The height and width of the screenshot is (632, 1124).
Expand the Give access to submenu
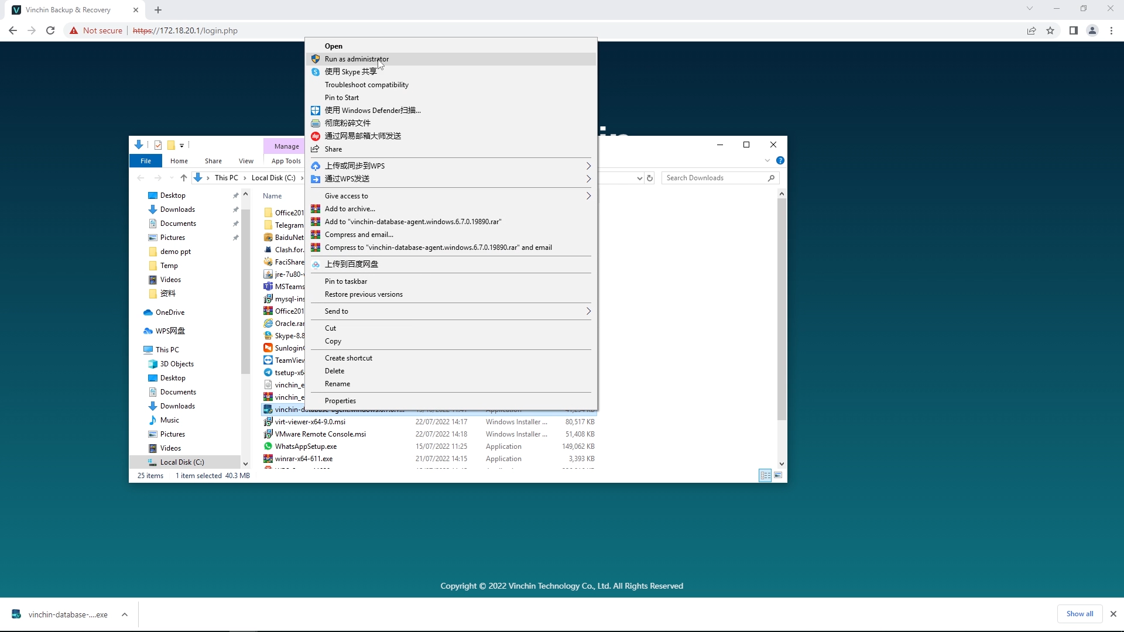[x=451, y=196]
